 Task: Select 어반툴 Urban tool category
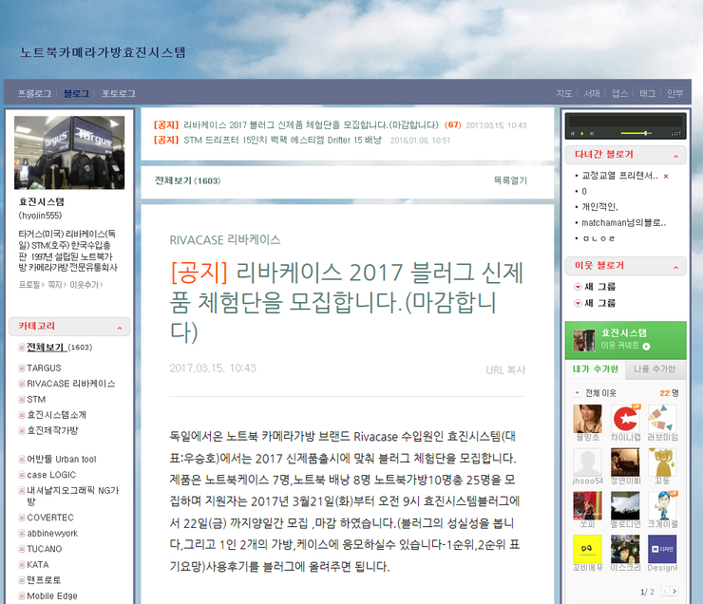coord(62,460)
